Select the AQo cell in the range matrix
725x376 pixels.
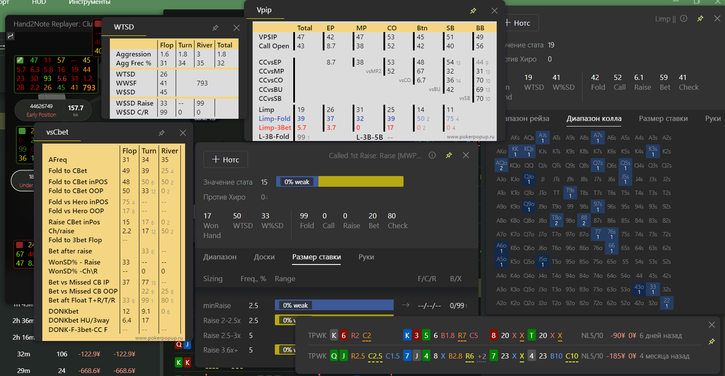(x=501, y=165)
